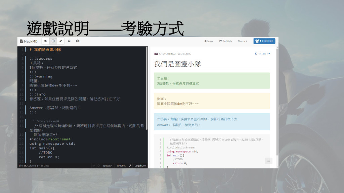The image size is (344, 193).
Task: Click the yellow warning box in preview
Action: coord(212,101)
